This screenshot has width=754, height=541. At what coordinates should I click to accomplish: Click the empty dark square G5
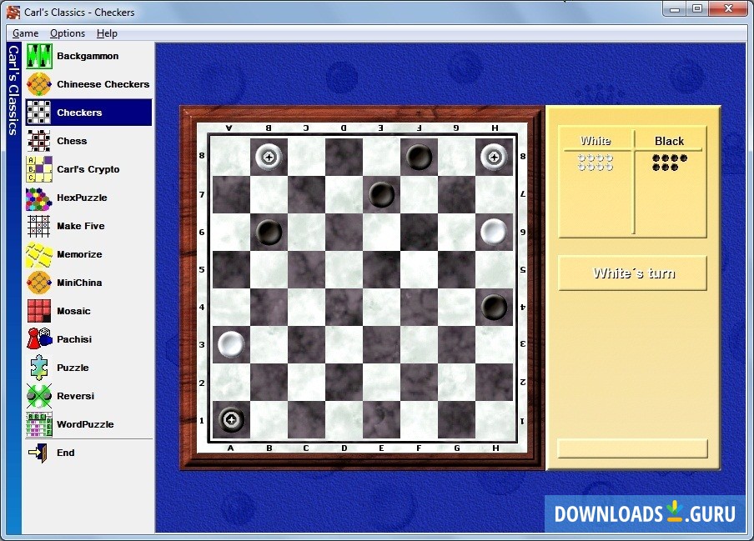pos(456,269)
